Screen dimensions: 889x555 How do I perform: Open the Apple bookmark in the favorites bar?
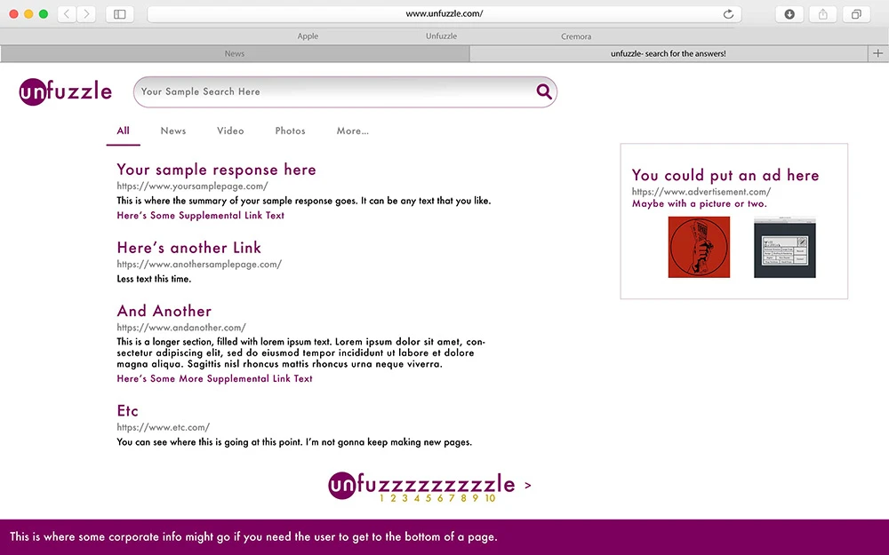click(x=308, y=36)
